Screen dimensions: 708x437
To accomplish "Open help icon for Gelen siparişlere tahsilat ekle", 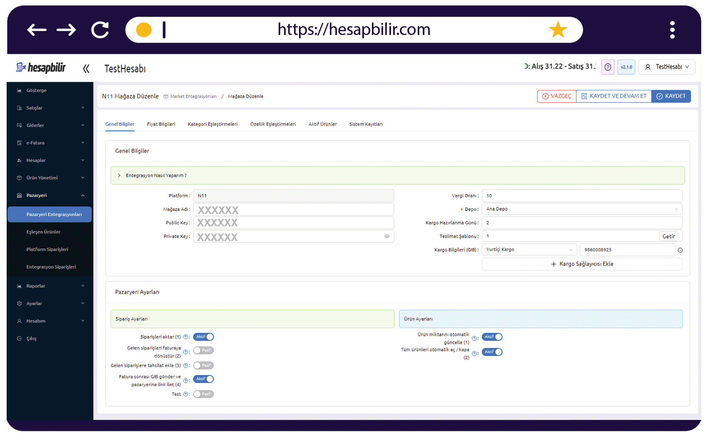I will point(185,366).
